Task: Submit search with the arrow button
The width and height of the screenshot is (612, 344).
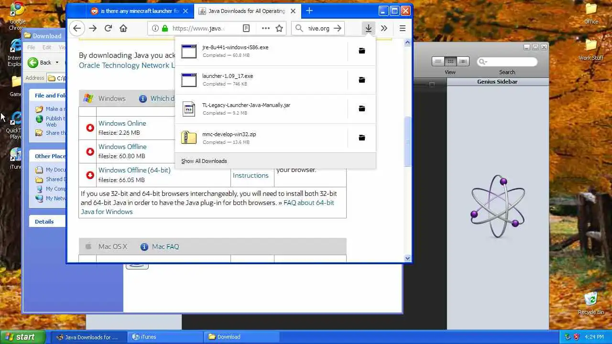Action: pyautogui.click(x=338, y=28)
